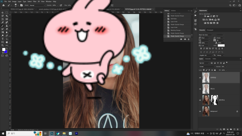The height and width of the screenshot is (136, 242).
Task: Create new snapshot camera icon in History
Action: (185, 39)
